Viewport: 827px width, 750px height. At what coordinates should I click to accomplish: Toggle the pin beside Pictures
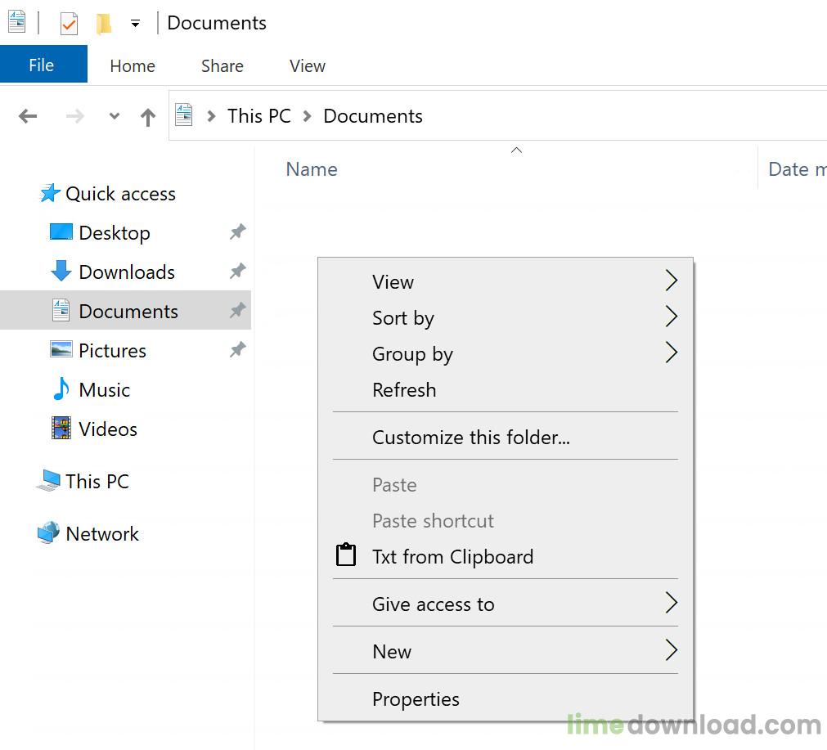pos(237,350)
